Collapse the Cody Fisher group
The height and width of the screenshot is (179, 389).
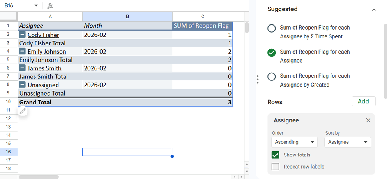(x=23, y=35)
